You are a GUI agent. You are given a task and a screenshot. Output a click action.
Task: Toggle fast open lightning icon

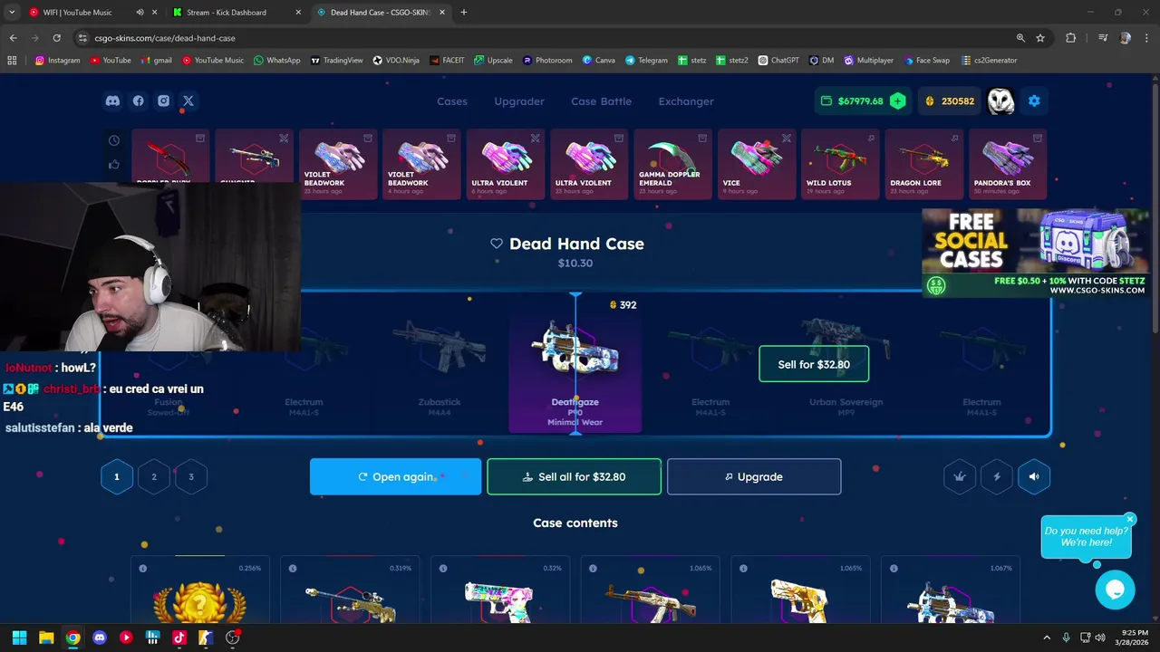[997, 476]
